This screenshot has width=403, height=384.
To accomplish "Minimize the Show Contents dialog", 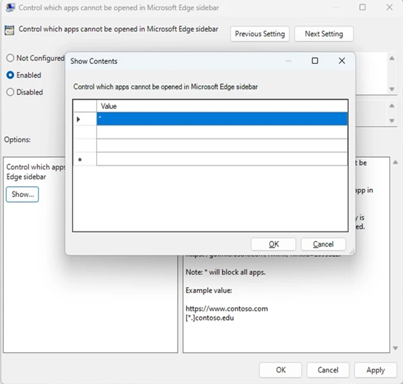I will tap(288, 61).
